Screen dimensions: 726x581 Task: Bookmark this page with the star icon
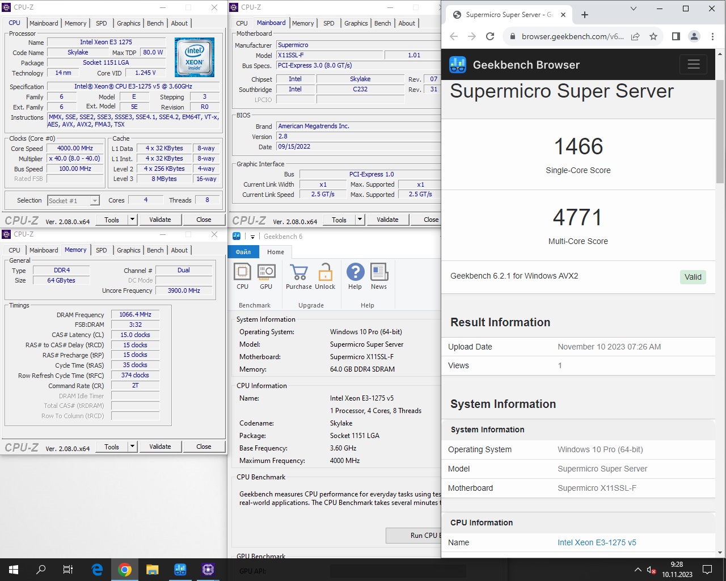click(x=653, y=36)
